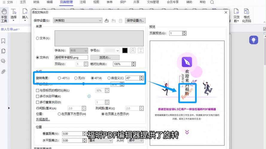Close the add watermark dialog
Viewport: 266px width, 149px height.
[x=226, y=13]
